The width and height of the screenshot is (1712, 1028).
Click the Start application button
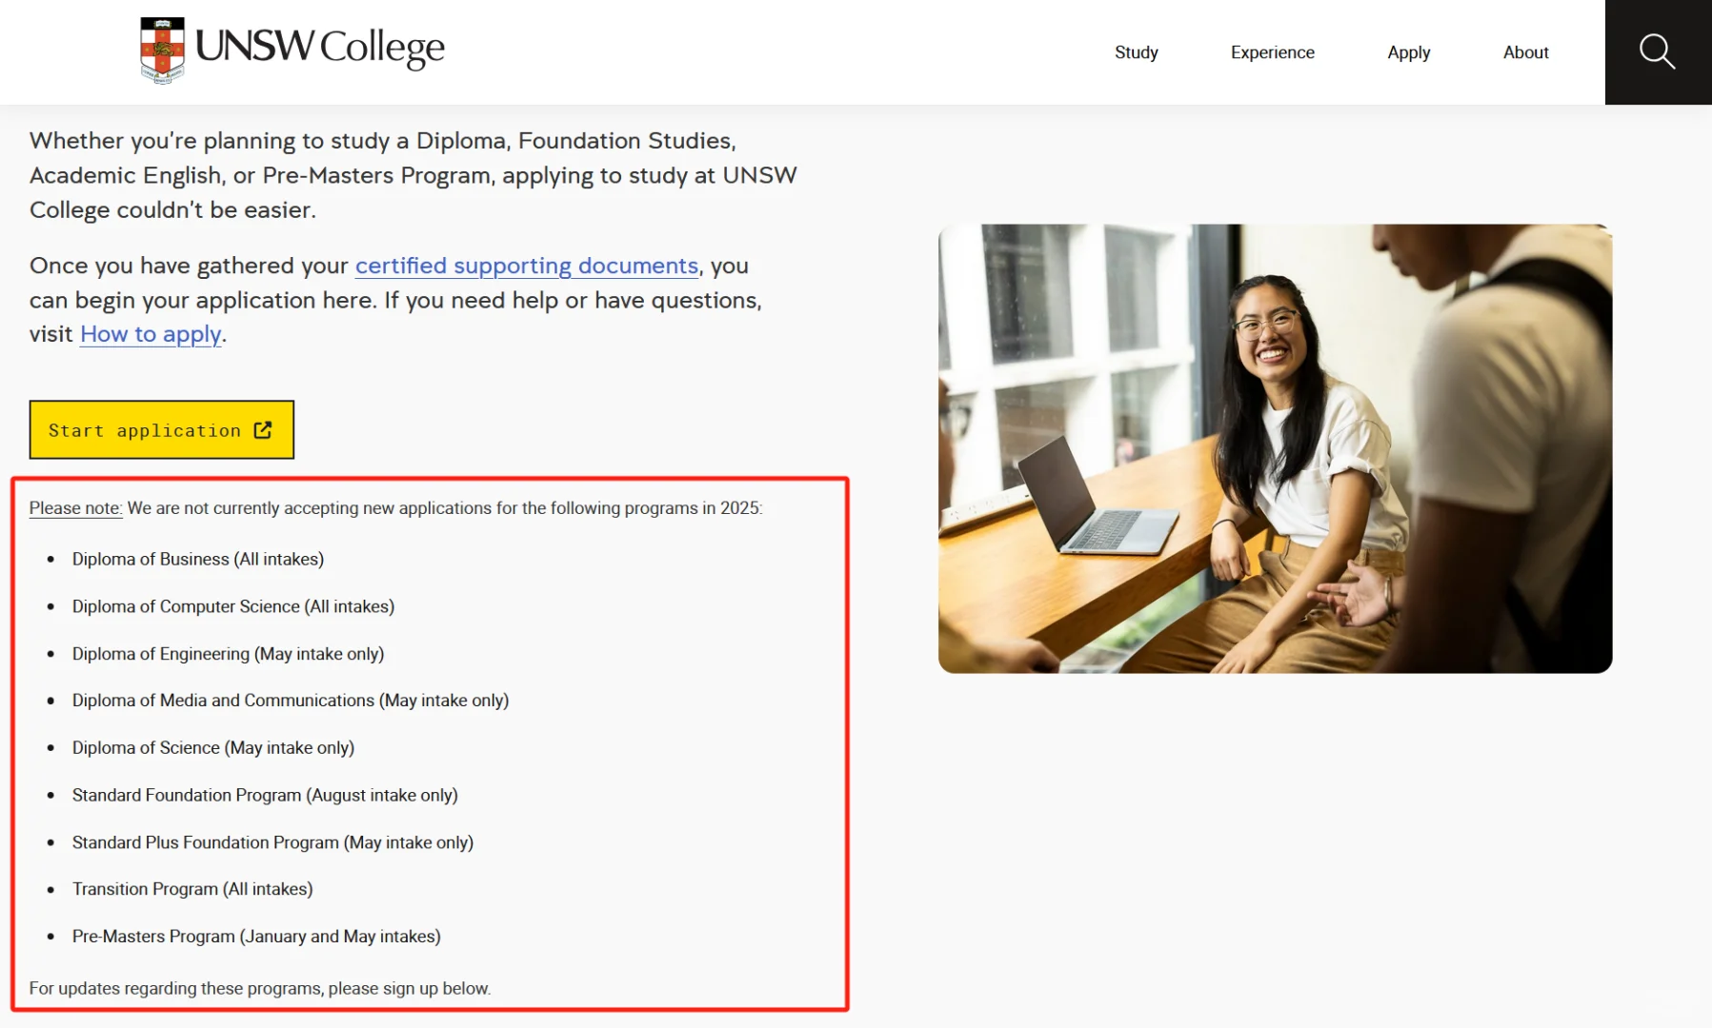coord(162,430)
